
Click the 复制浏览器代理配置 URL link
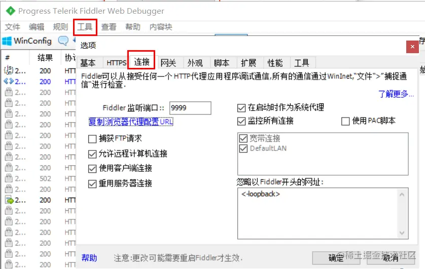(x=131, y=122)
